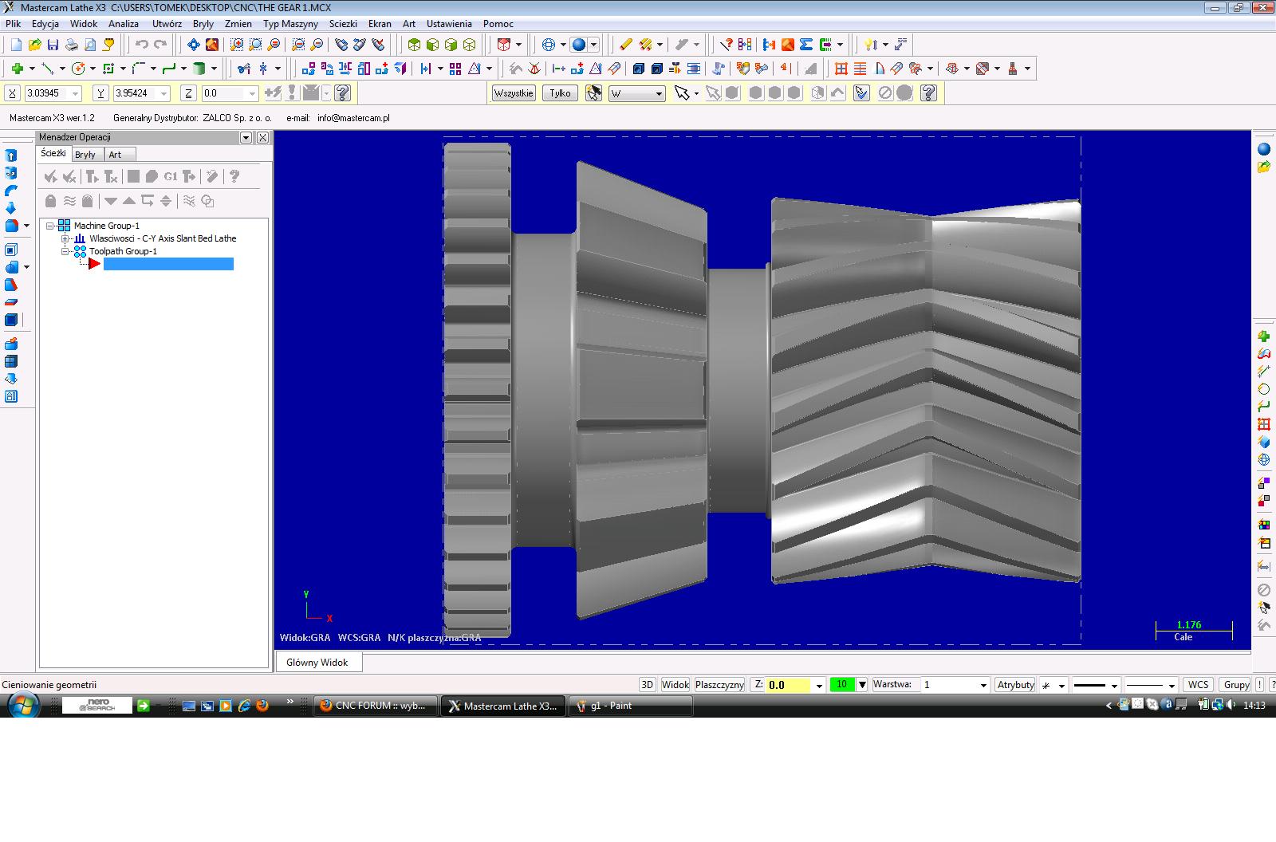Open a file with the folder icon

[35, 45]
